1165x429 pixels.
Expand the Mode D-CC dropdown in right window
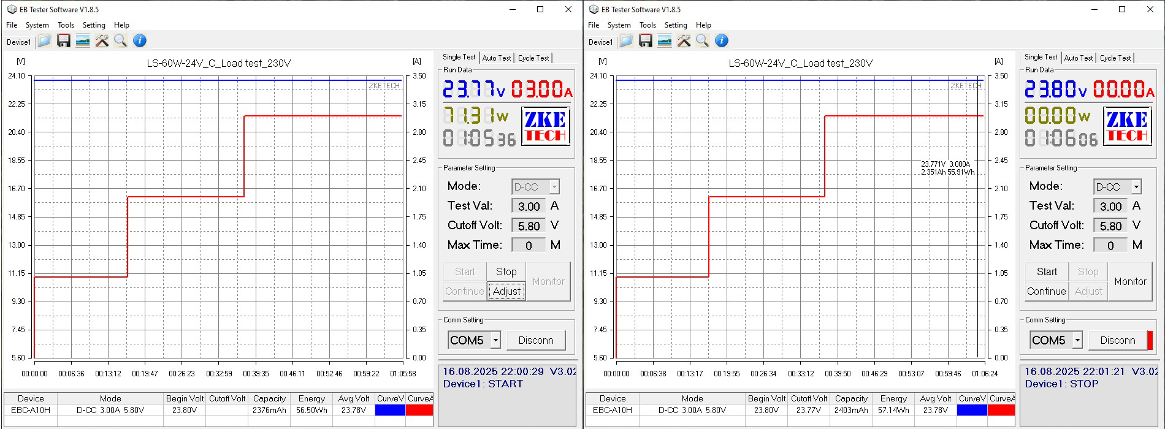[x=1136, y=187]
